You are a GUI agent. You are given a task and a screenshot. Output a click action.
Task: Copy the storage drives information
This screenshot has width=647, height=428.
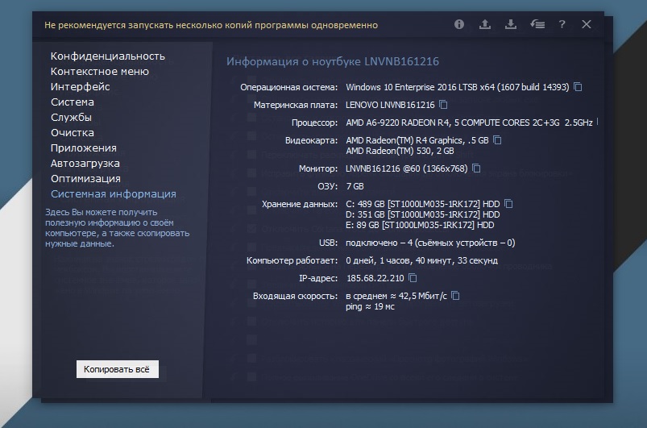tap(508, 204)
